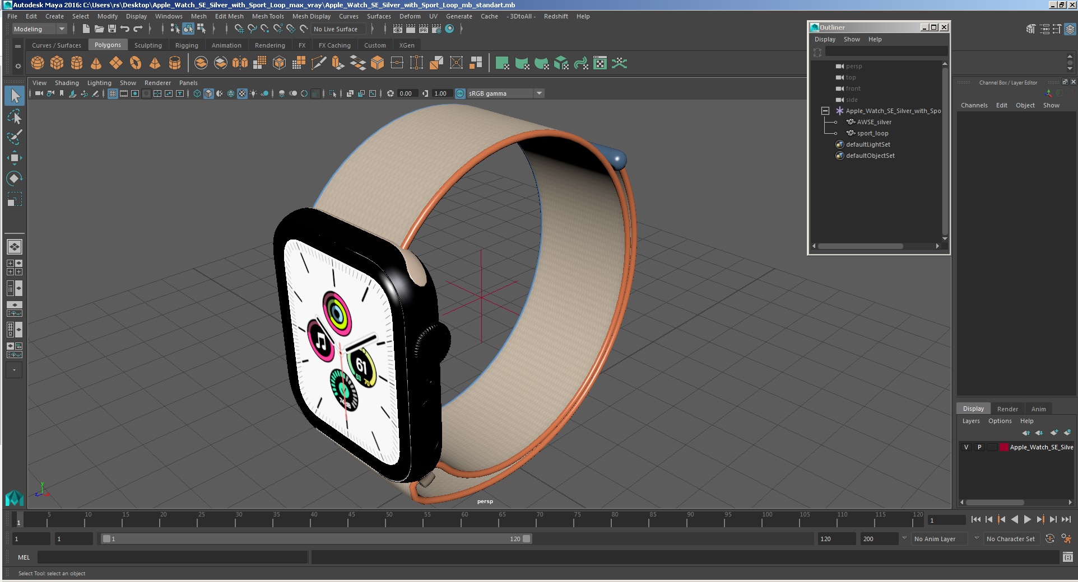
Task: Create a polygon cone from the shelf
Action: click(96, 63)
